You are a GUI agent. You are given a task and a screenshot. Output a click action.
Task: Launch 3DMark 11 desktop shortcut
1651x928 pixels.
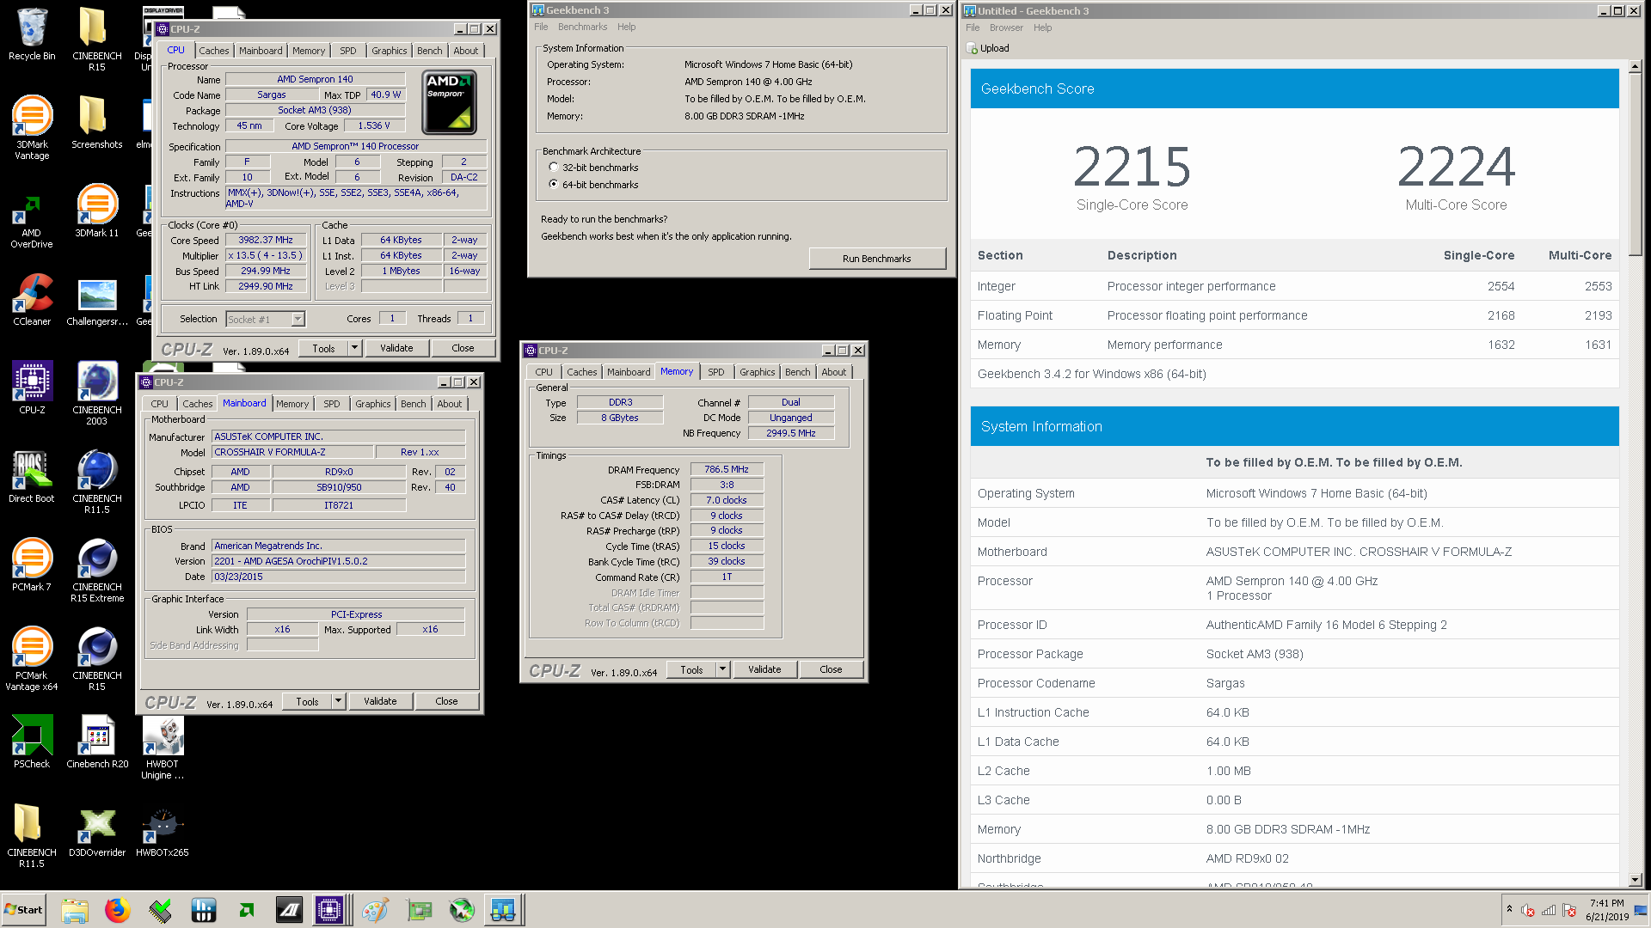(x=97, y=211)
